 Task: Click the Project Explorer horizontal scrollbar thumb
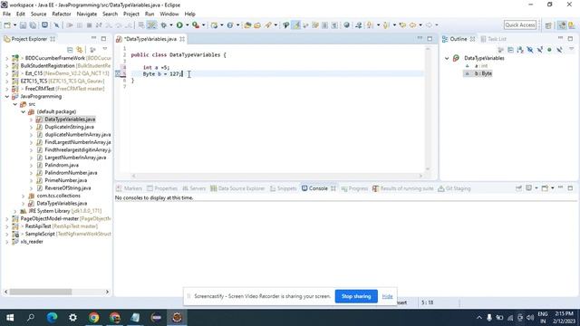[41, 292]
